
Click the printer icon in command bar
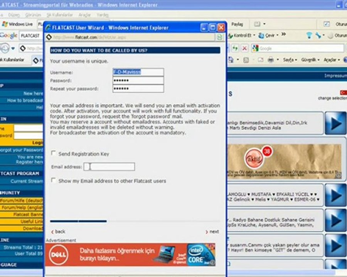271,59
